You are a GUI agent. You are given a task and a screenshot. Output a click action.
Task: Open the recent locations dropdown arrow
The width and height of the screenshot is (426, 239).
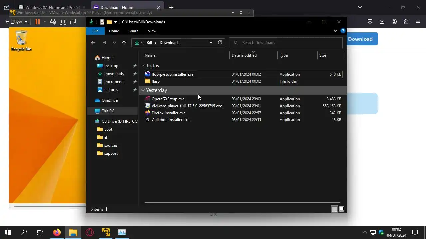(x=114, y=42)
